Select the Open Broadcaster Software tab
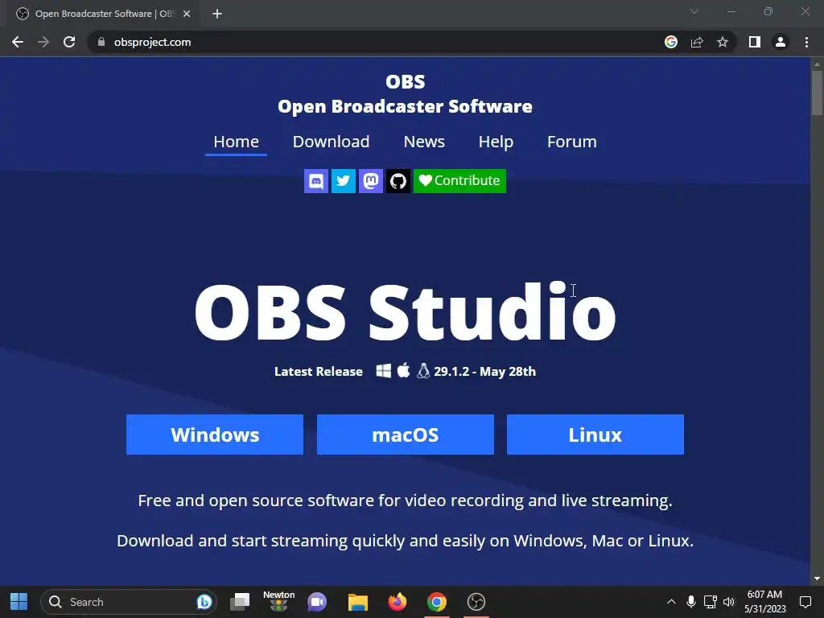 [104, 14]
